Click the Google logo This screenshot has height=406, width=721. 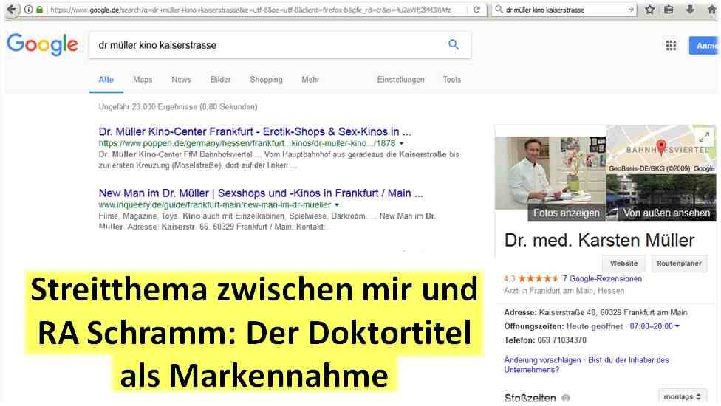point(42,44)
